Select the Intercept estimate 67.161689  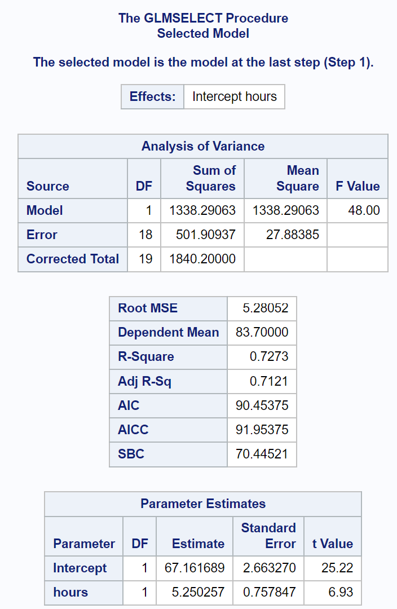coord(195,568)
